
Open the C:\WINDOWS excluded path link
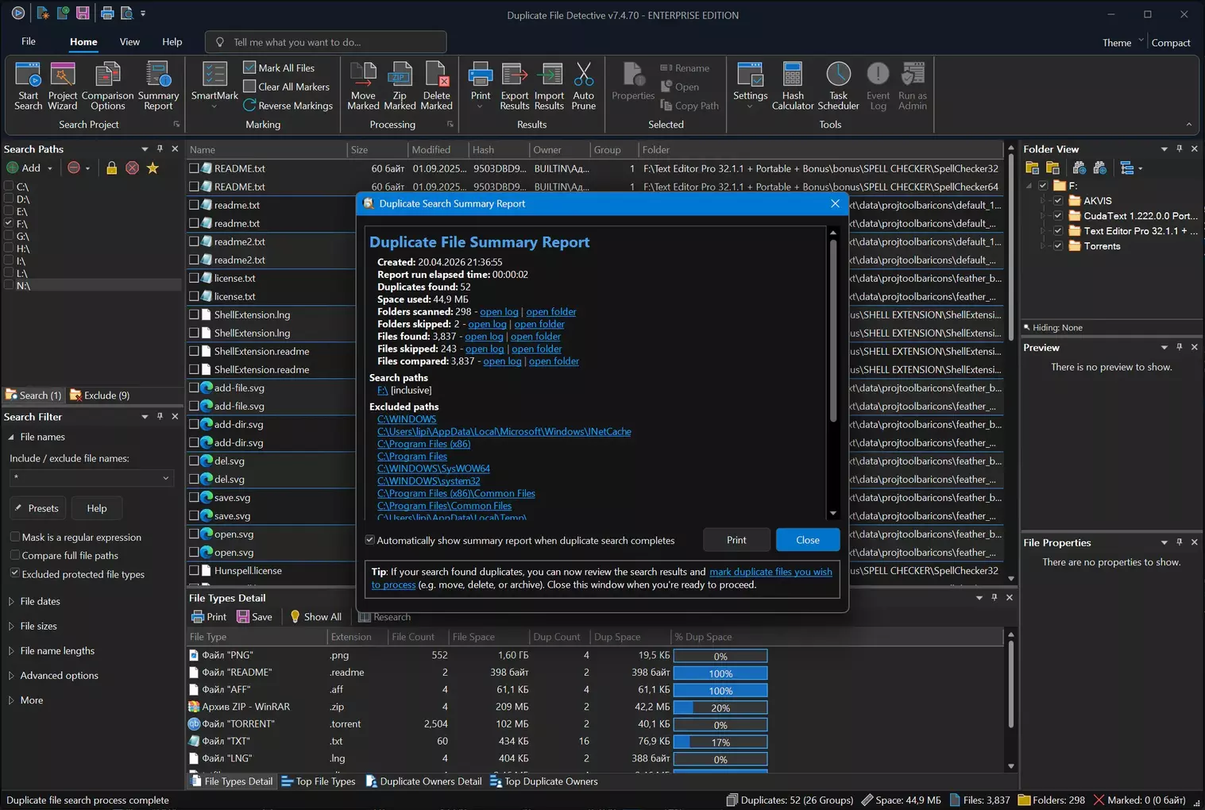click(x=407, y=419)
